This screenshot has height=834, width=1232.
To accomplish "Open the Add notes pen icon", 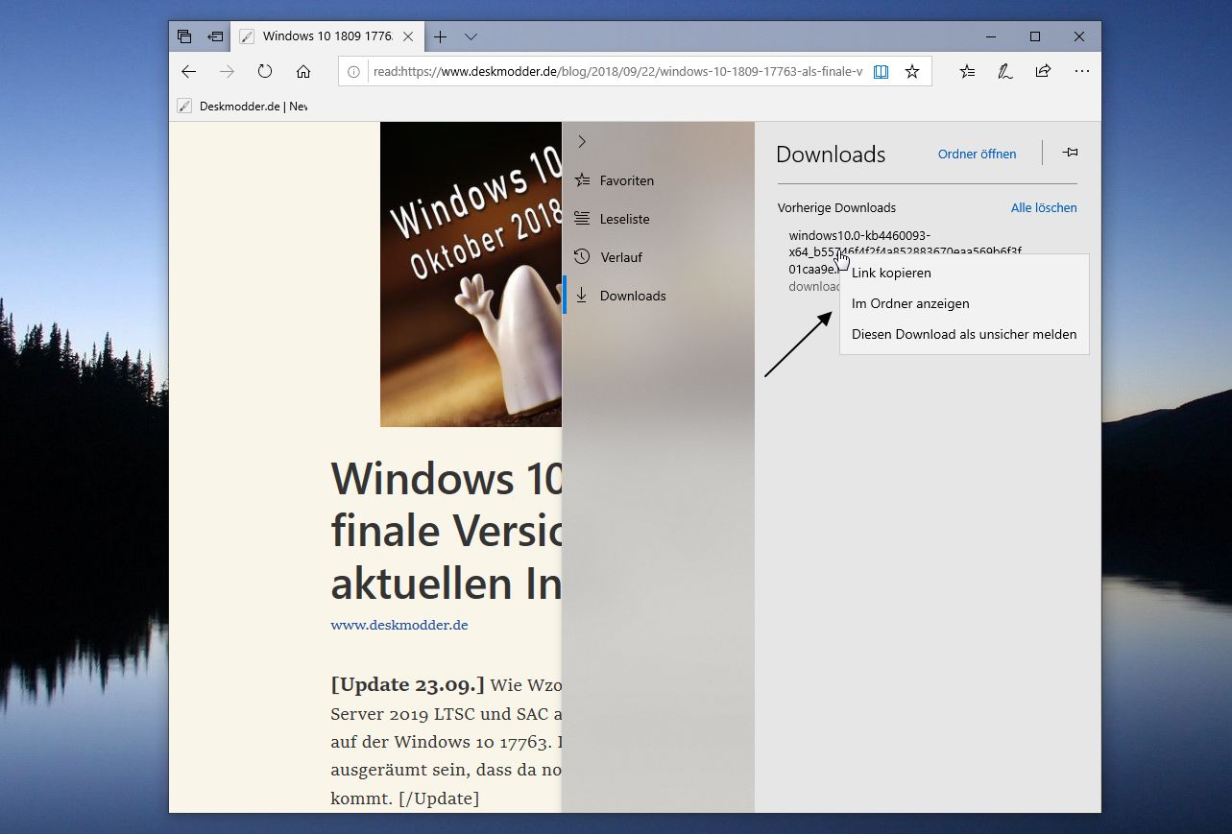I will pyautogui.click(x=1005, y=71).
